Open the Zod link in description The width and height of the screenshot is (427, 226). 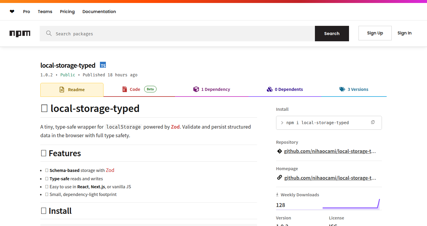(x=175, y=127)
